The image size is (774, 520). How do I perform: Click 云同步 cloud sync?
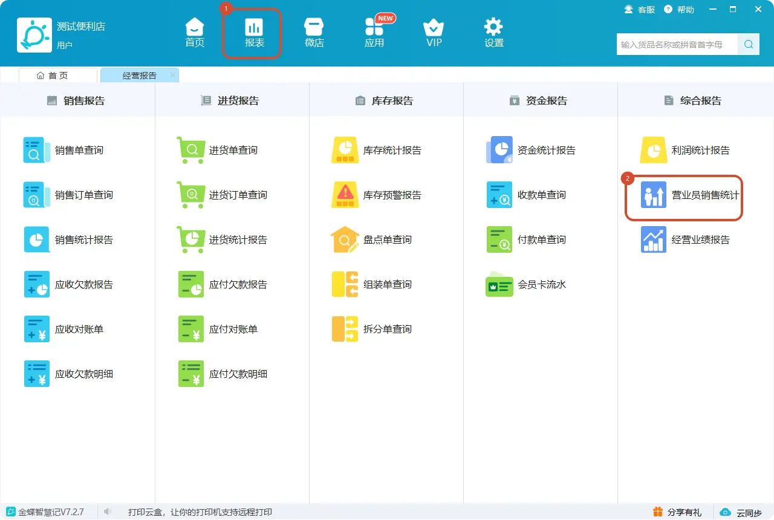741,512
